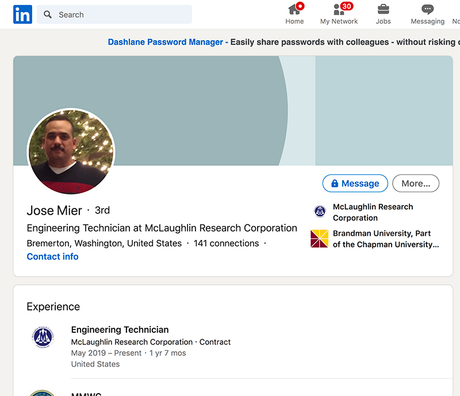The height and width of the screenshot is (396, 460).
Task: Click the Jose Mier name heading
Action: [54, 210]
